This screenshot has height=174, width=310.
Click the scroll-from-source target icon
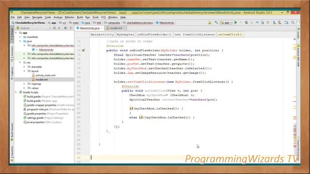coord(54,28)
